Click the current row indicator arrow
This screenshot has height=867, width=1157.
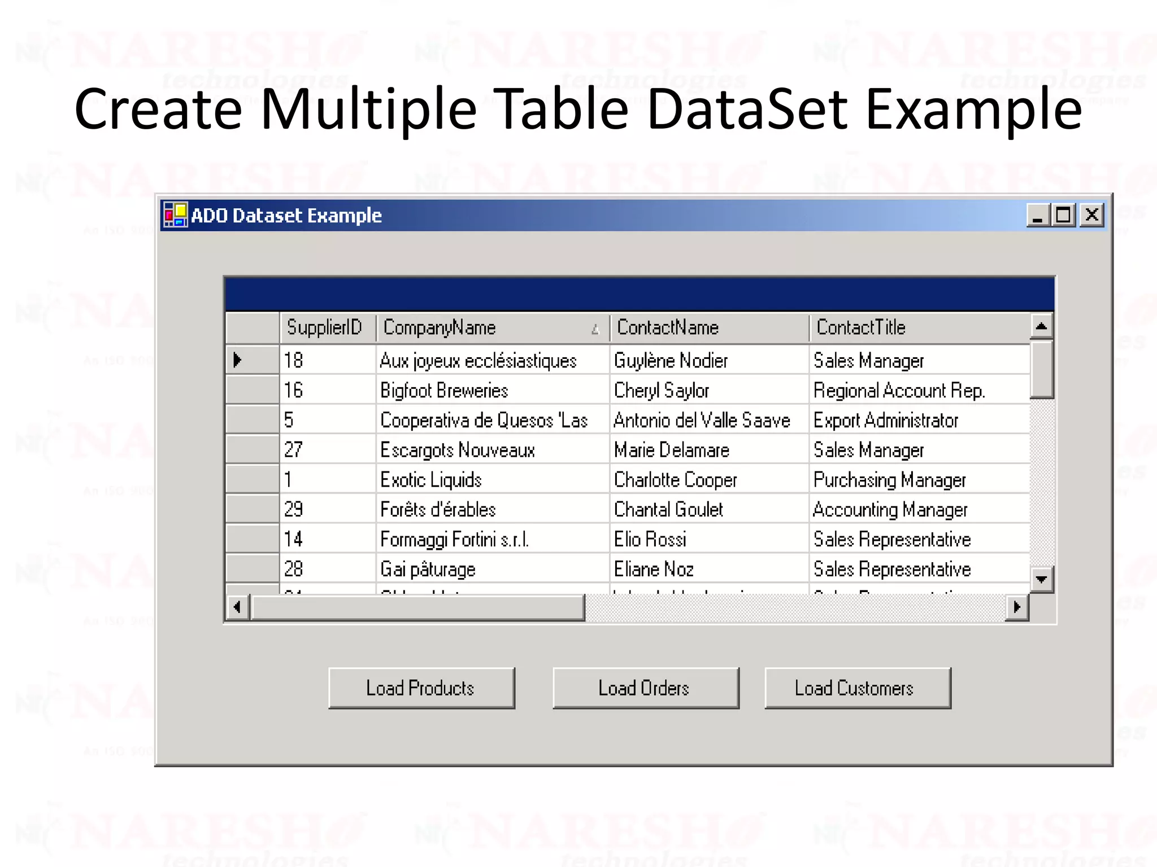point(238,360)
